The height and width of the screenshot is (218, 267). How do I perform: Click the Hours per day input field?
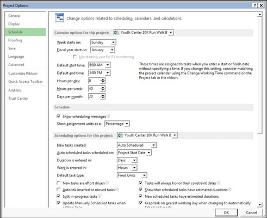(x=94, y=81)
